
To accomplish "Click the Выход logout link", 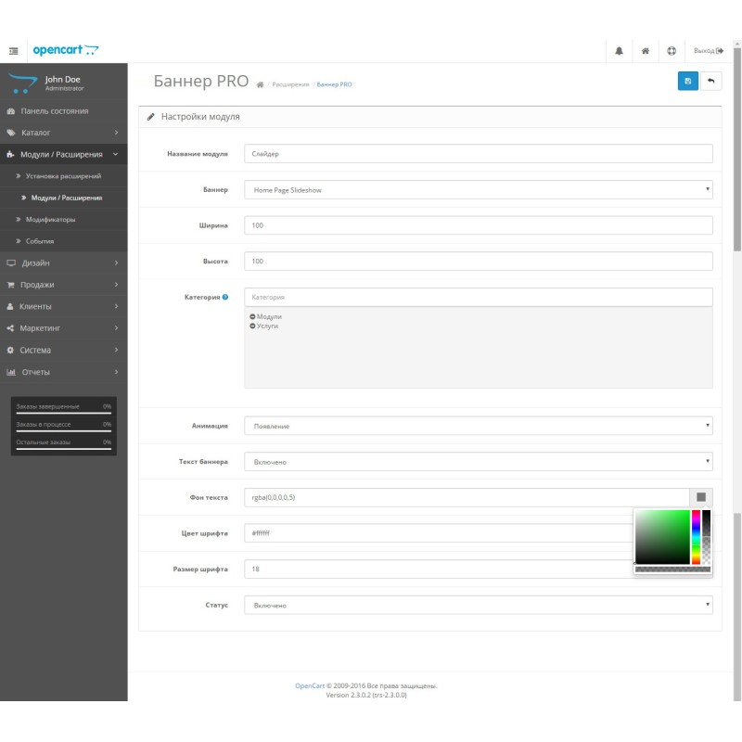I will pos(708,51).
